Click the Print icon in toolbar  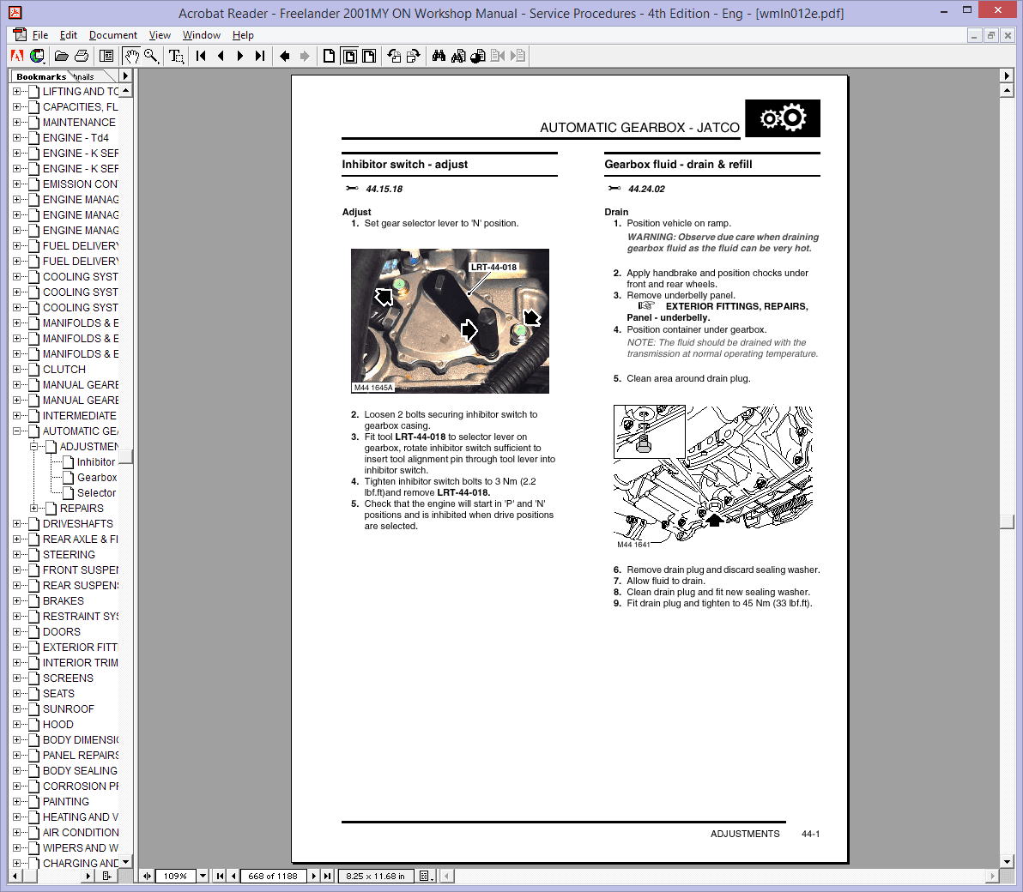point(82,56)
